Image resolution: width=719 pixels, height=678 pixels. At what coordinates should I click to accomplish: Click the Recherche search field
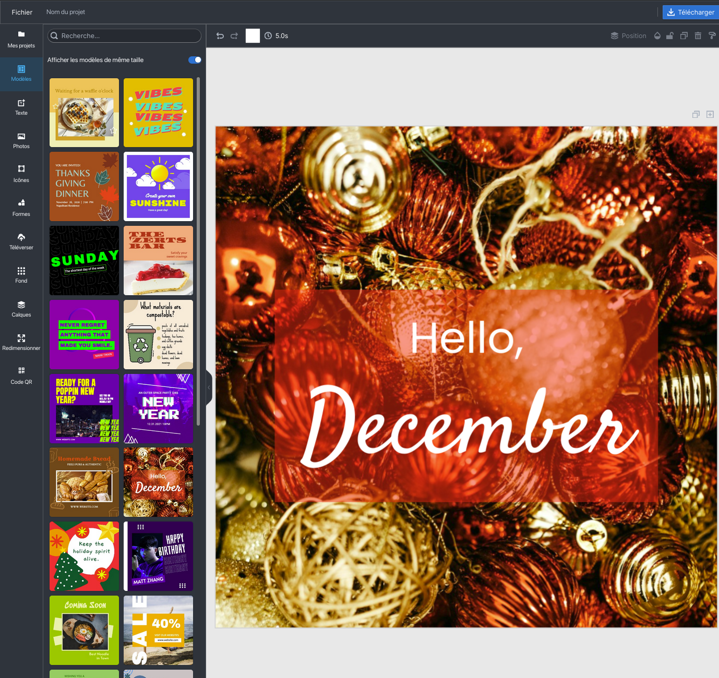(x=124, y=35)
